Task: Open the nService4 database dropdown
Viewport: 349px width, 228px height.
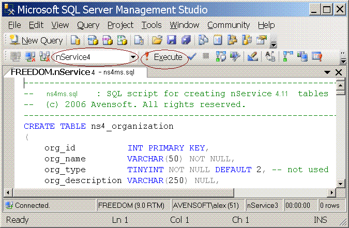Action: [x=133, y=57]
